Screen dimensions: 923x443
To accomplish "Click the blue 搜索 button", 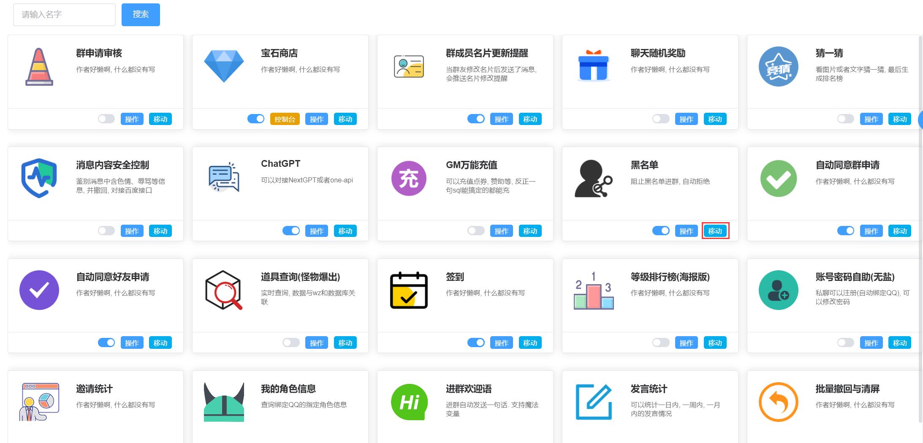I will (141, 15).
